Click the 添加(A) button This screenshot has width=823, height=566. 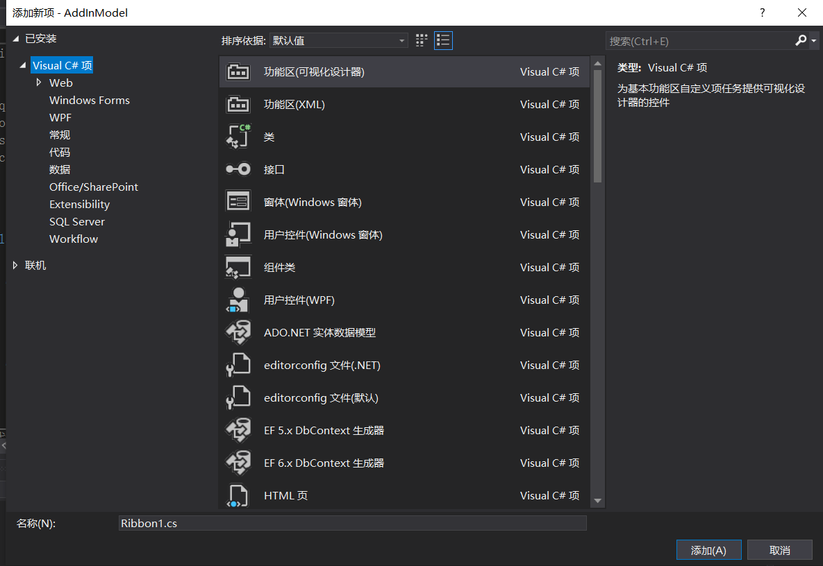coord(708,549)
